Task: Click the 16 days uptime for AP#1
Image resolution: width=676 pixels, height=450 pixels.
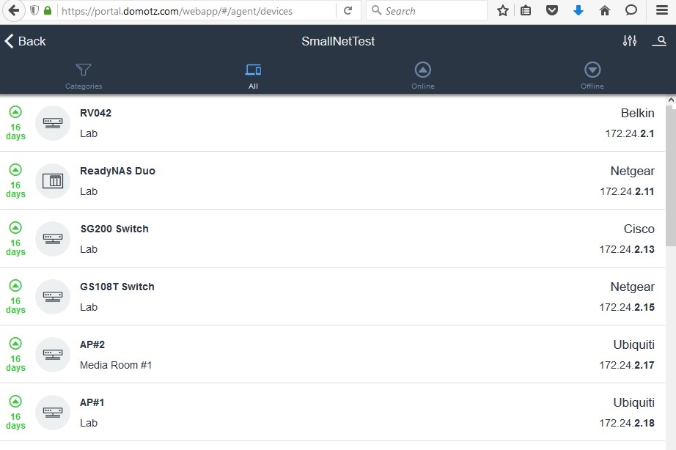Action: click(15, 421)
